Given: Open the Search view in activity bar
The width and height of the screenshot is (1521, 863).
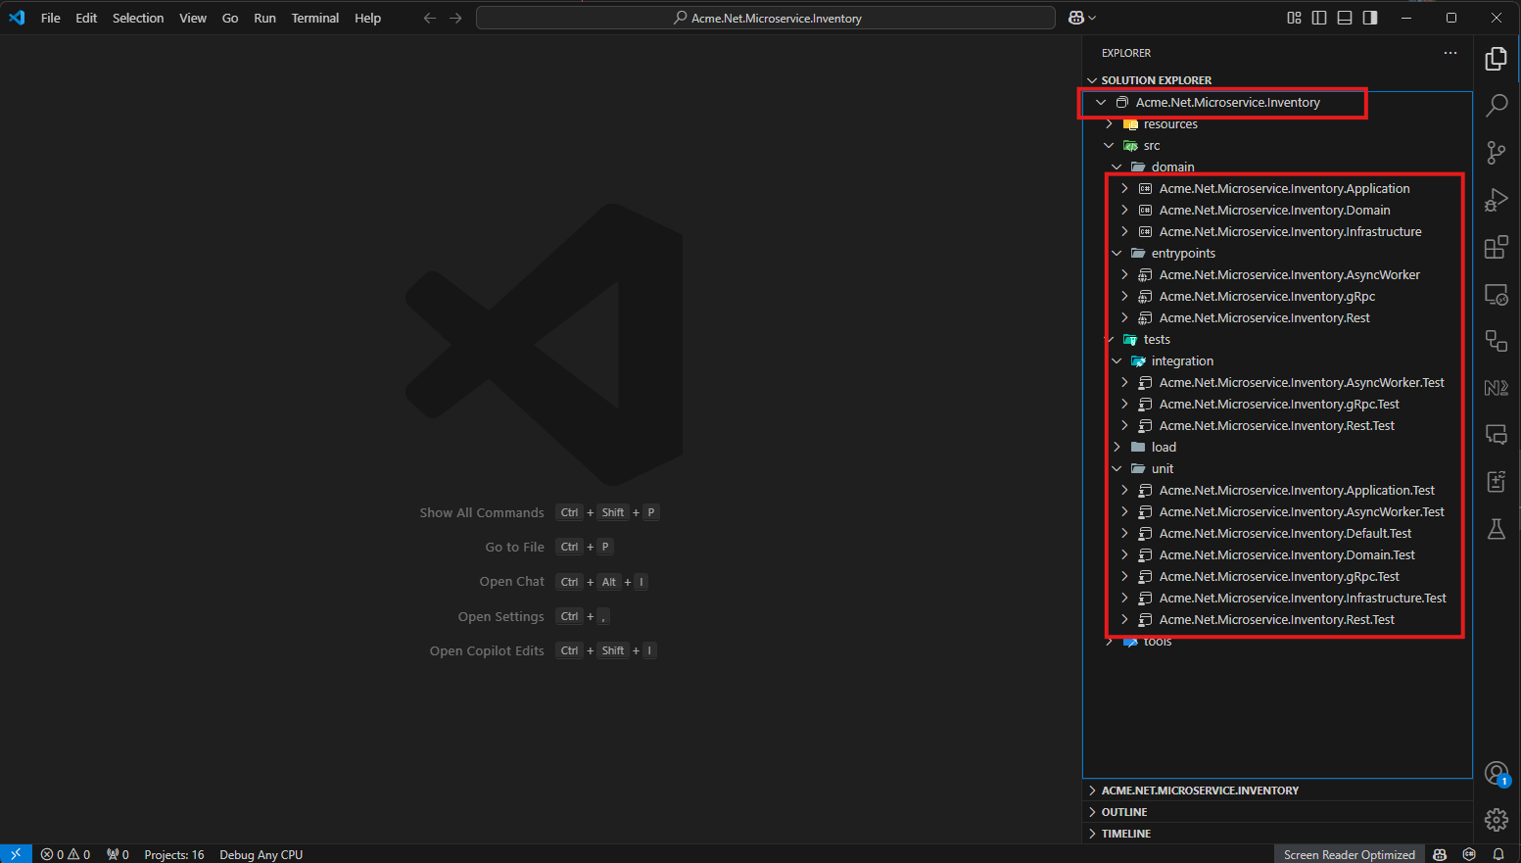Looking at the screenshot, I should coord(1496,106).
